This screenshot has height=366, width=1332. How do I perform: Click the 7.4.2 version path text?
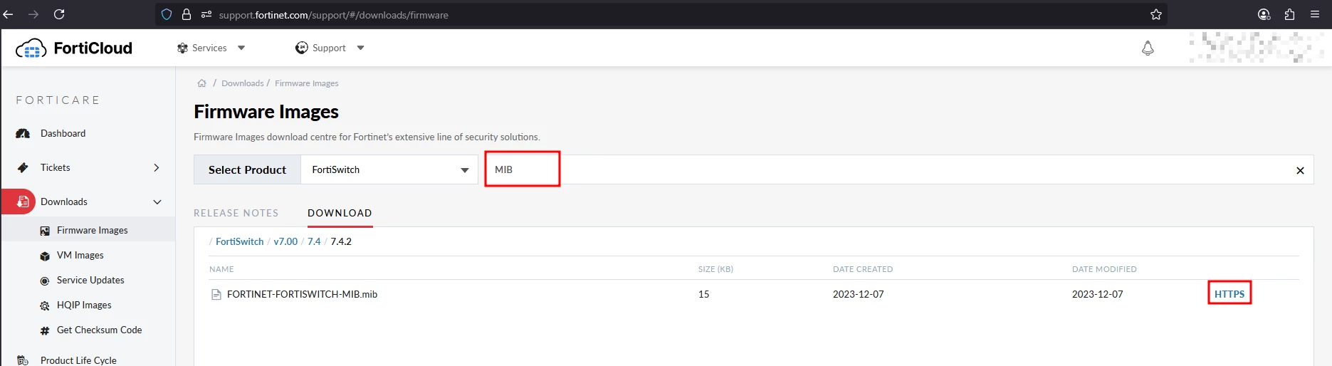click(341, 241)
